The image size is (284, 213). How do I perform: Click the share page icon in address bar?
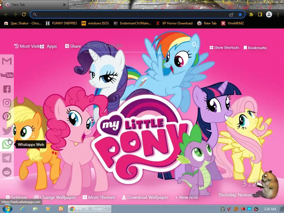231,14
